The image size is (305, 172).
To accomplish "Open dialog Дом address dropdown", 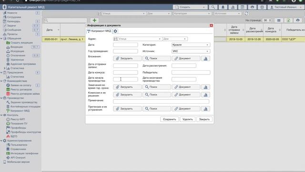I will pyautogui.click(x=175, y=39).
